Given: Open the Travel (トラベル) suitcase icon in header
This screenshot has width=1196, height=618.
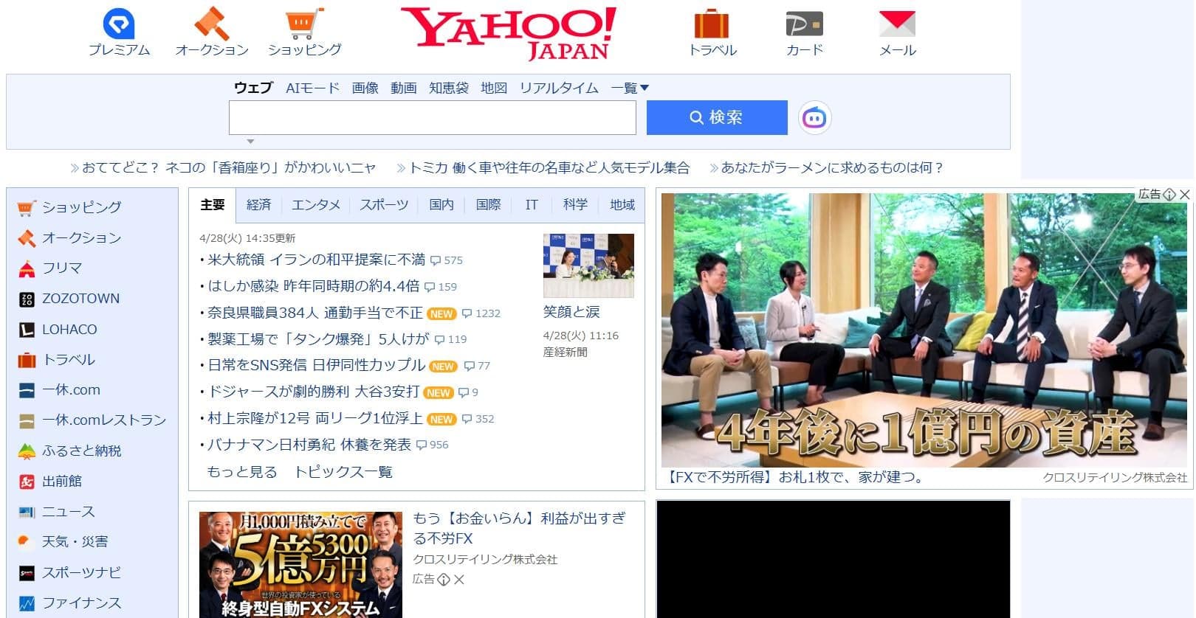Looking at the screenshot, I should pyautogui.click(x=712, y=24).
